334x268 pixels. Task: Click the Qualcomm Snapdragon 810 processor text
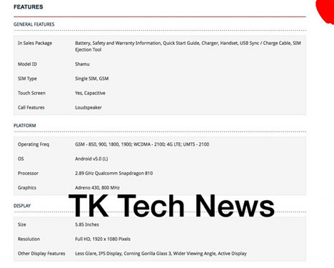pos(123,174)
